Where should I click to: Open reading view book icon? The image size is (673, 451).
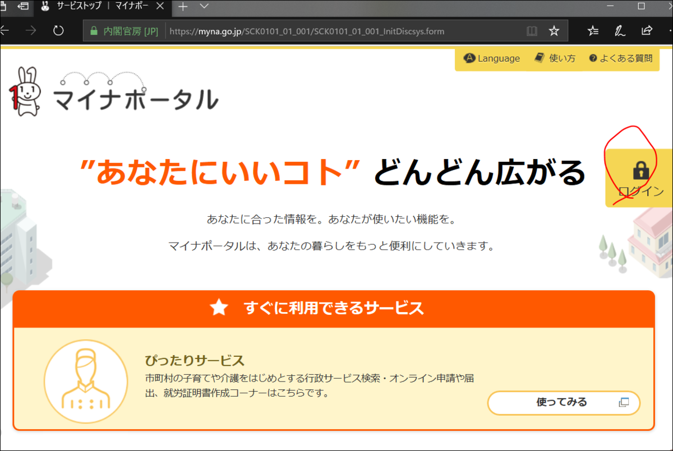point(532,31)
